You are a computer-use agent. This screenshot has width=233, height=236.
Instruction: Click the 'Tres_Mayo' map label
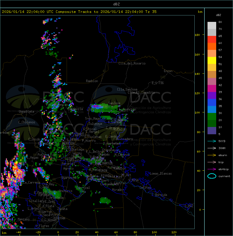(x=92, y=119)
